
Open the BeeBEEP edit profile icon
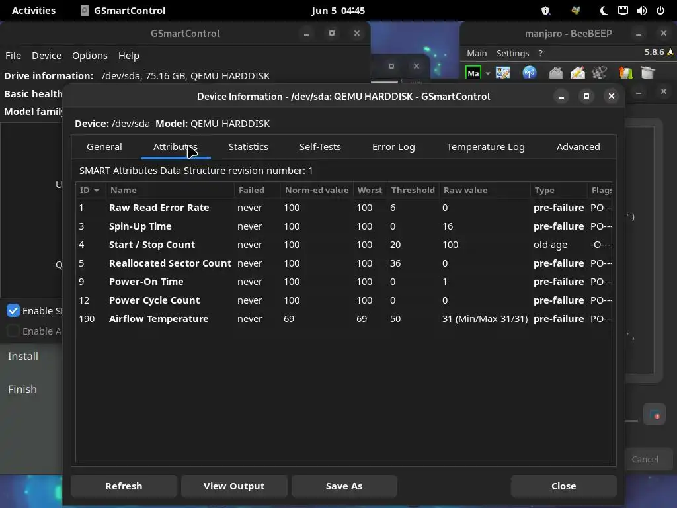click(503, 73)
